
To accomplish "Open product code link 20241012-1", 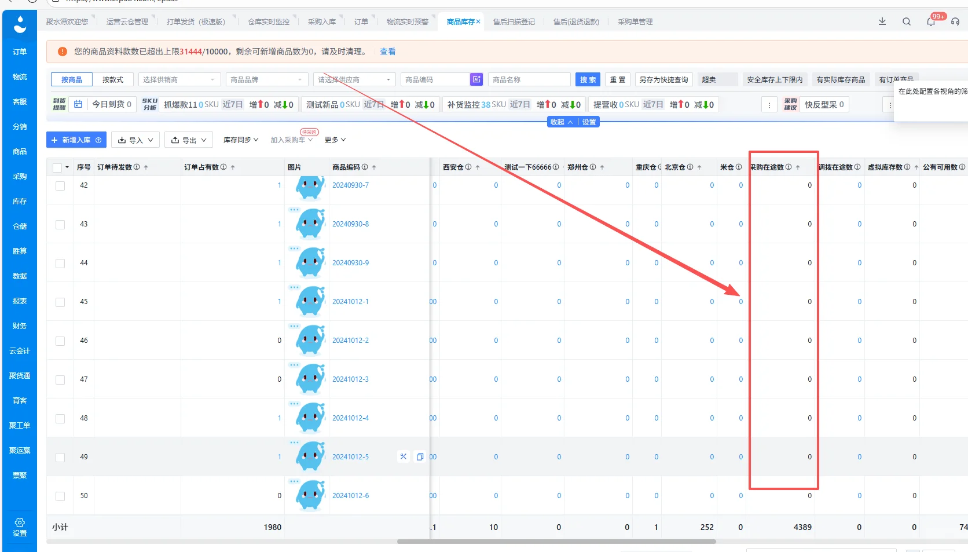I will [x=350, y=301].
